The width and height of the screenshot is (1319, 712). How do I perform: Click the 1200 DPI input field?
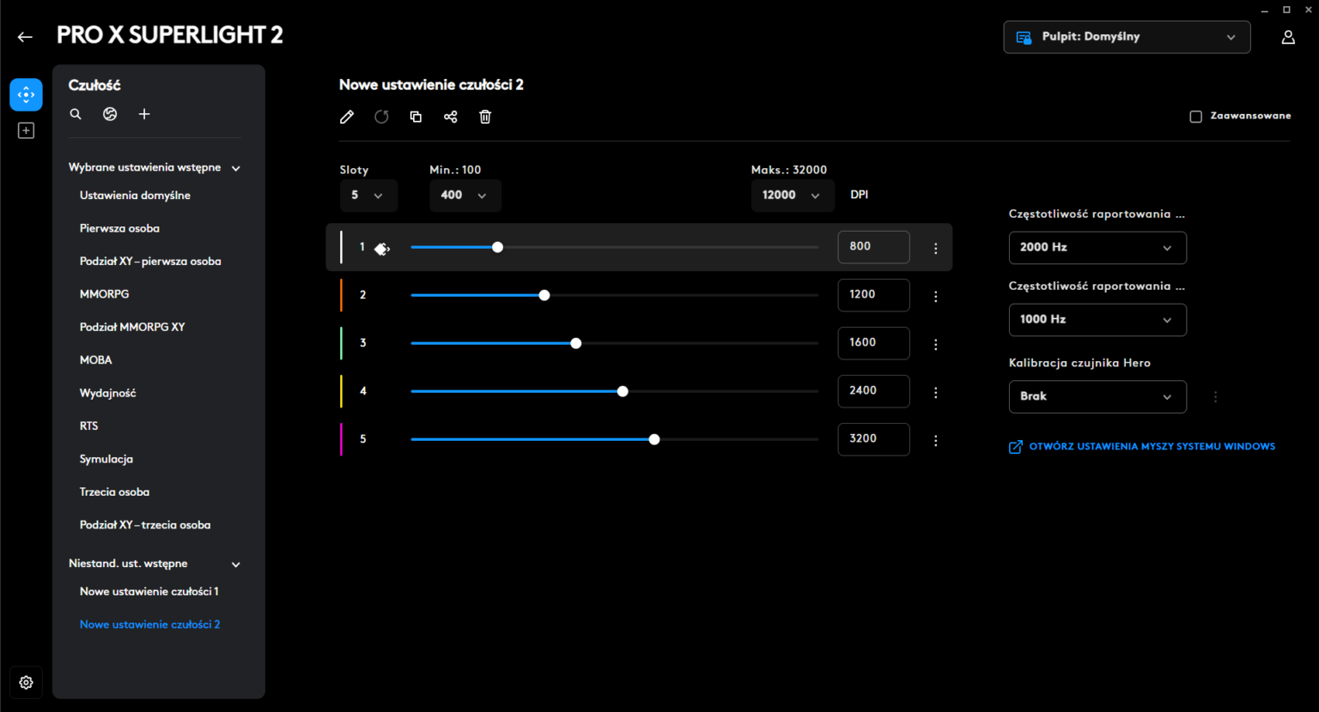point(873,295)
